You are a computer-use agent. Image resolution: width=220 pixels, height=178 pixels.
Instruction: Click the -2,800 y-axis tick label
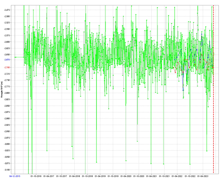tap(7, 93)
